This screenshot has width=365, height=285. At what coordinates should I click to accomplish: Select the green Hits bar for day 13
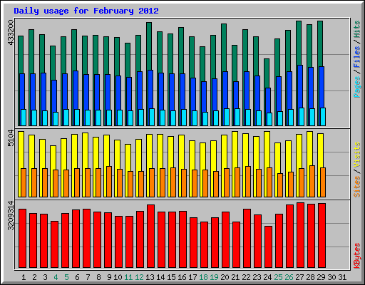[149, 46]
